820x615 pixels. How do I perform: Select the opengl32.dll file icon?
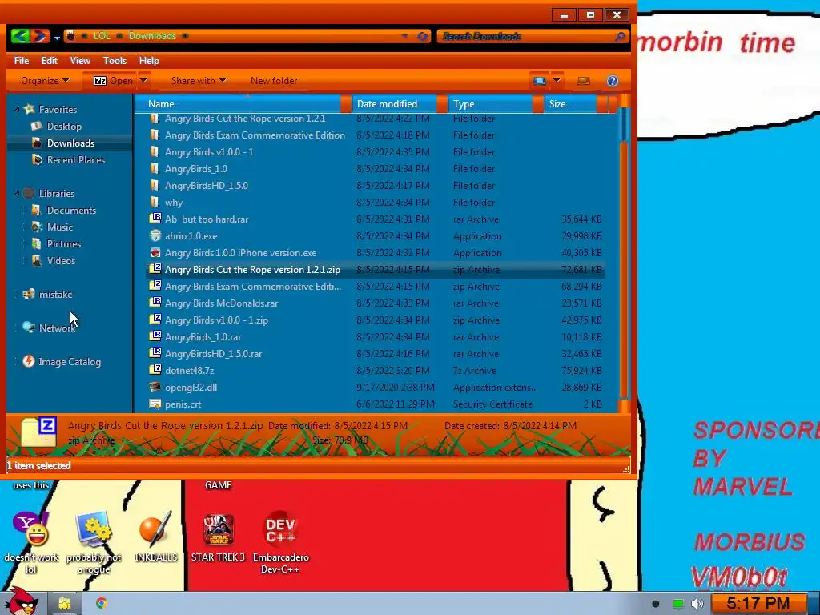click(155, 387)
